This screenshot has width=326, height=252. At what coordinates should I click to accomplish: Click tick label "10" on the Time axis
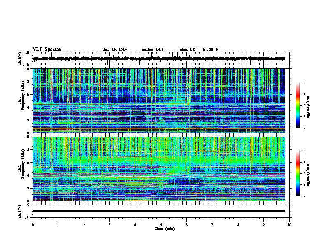(x=289, y=225)
